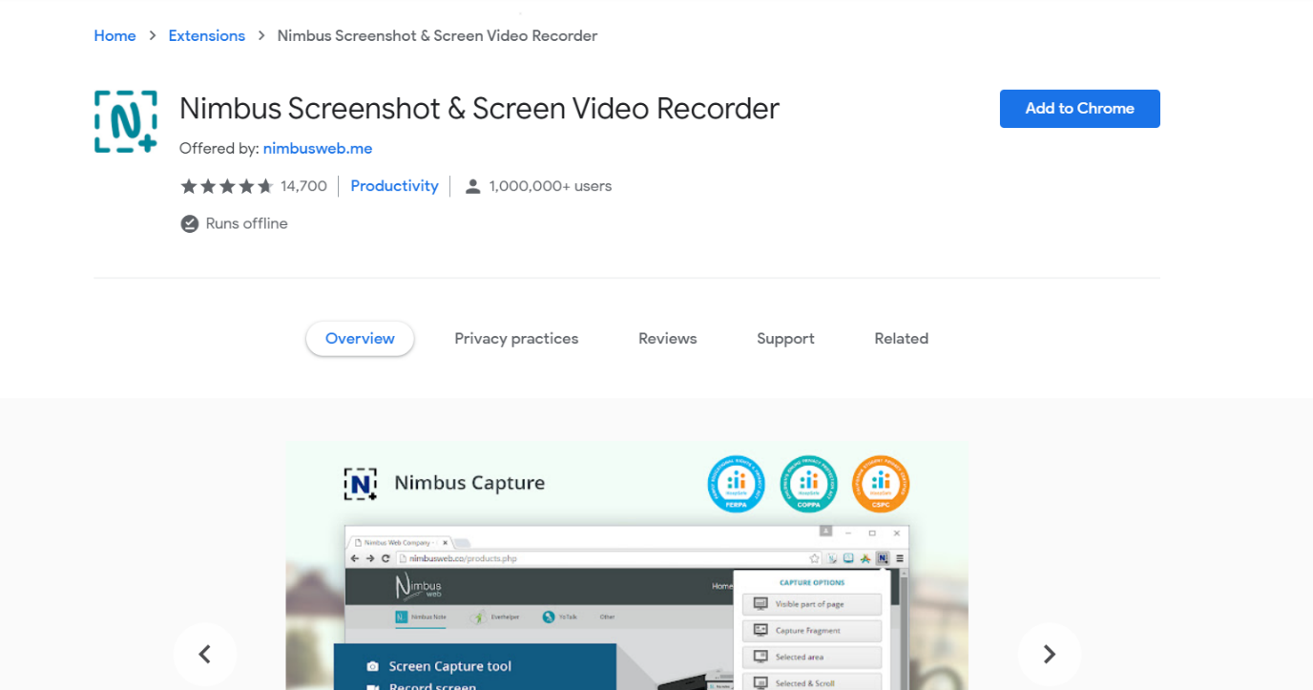This screenshot has height=690, width=1313.
Task: Click the users person icon
Action: [472, 186]
